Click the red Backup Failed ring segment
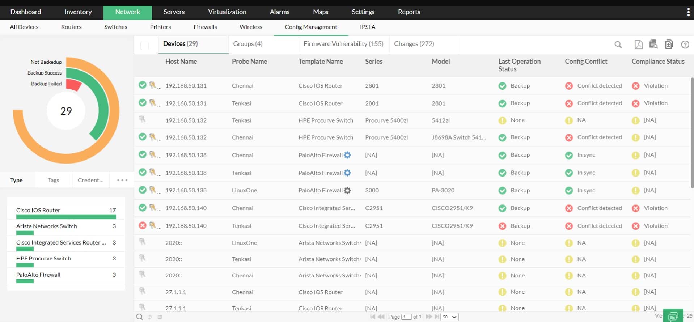 (73, 85)
